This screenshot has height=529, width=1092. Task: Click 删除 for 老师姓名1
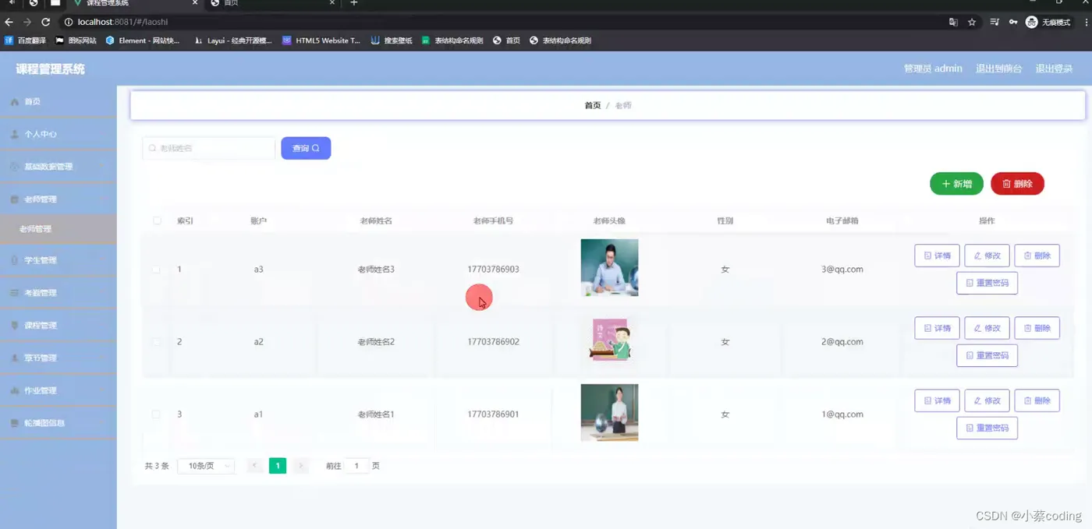coord(1037,400)
